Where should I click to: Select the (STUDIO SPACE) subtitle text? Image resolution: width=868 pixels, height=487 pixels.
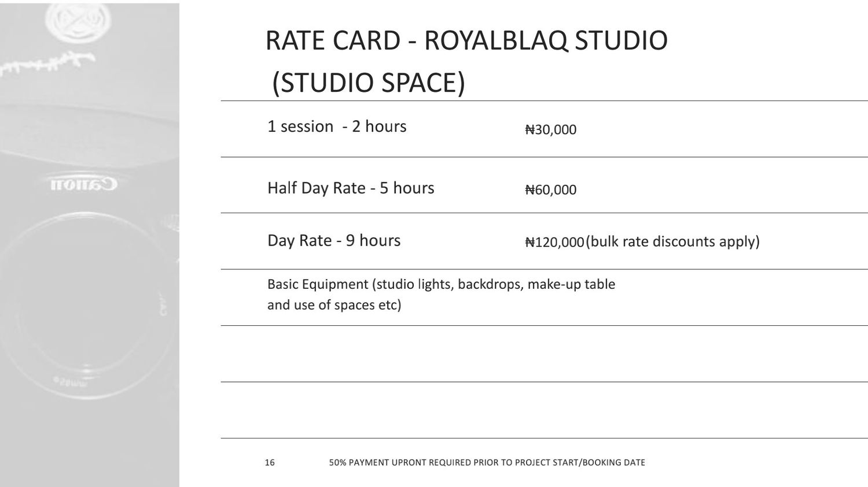click(x=369, y=83)
